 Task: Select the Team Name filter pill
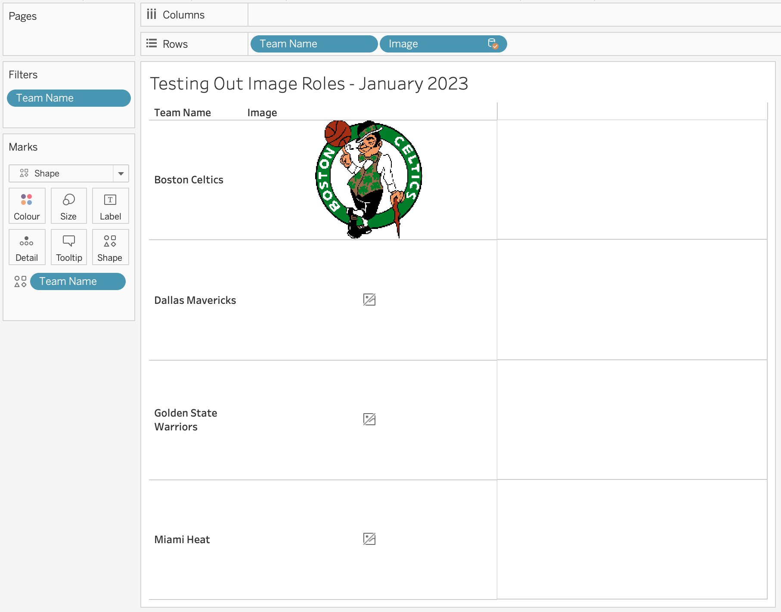coord(69,98)
